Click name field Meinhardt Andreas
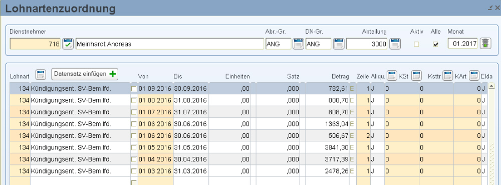 click(x=170, y=44)
